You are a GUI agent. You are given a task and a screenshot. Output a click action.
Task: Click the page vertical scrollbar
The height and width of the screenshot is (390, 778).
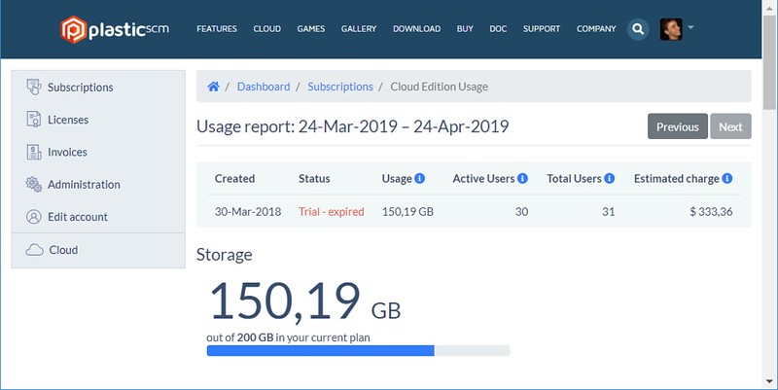coord(769,195)
